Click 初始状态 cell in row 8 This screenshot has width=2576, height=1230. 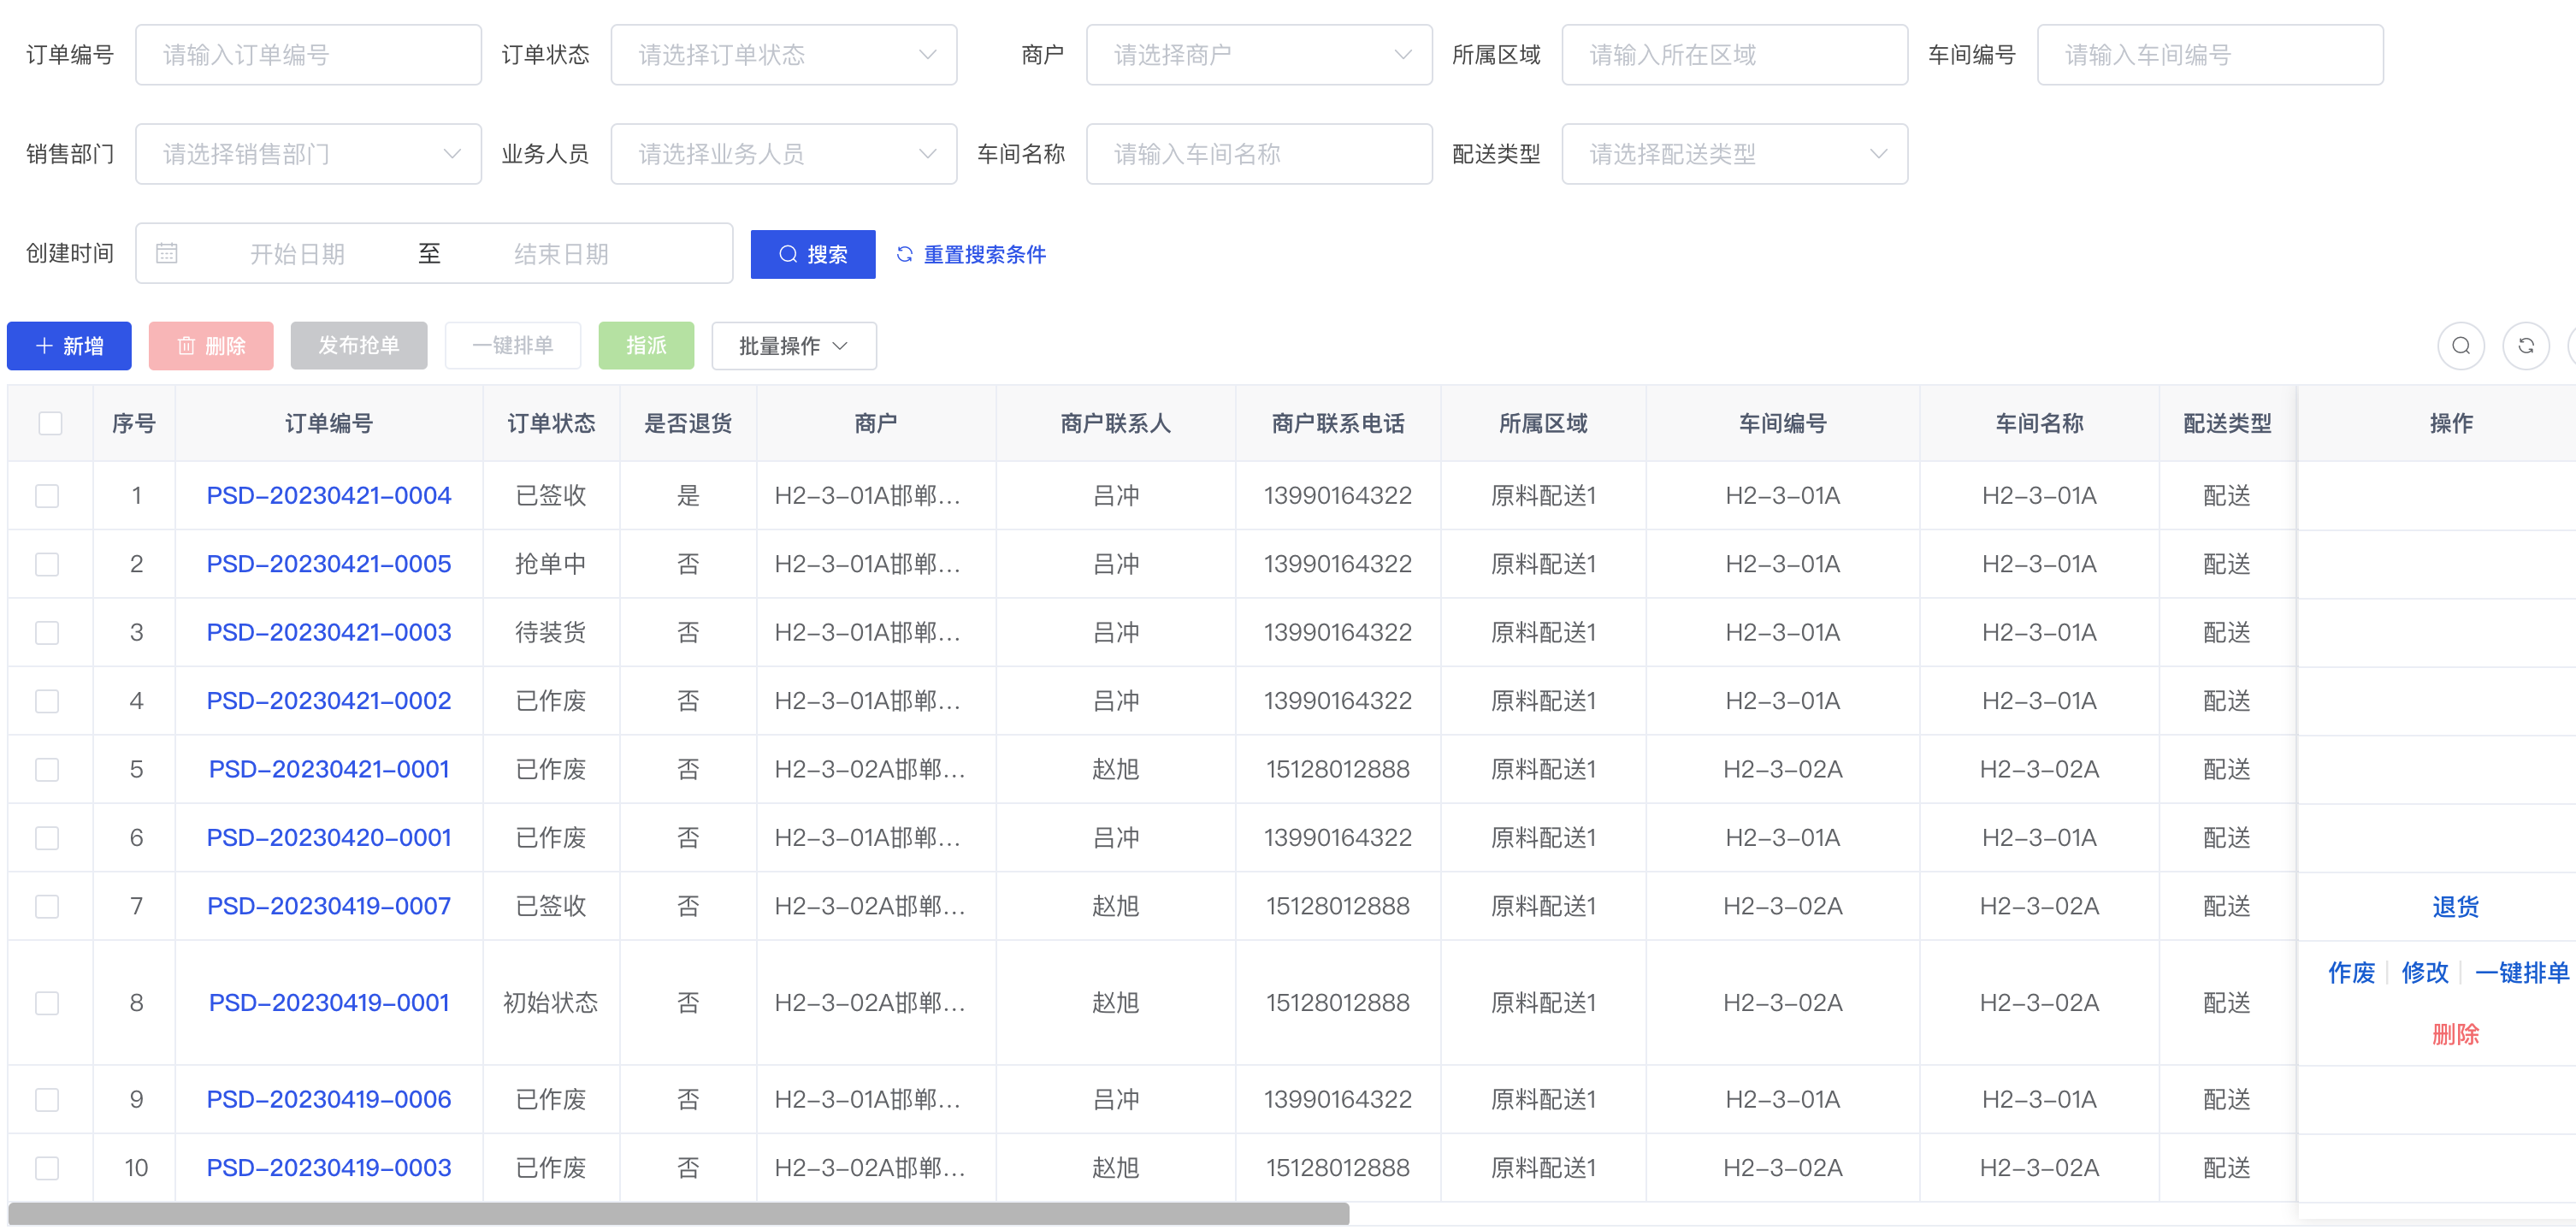point(551,1004)
